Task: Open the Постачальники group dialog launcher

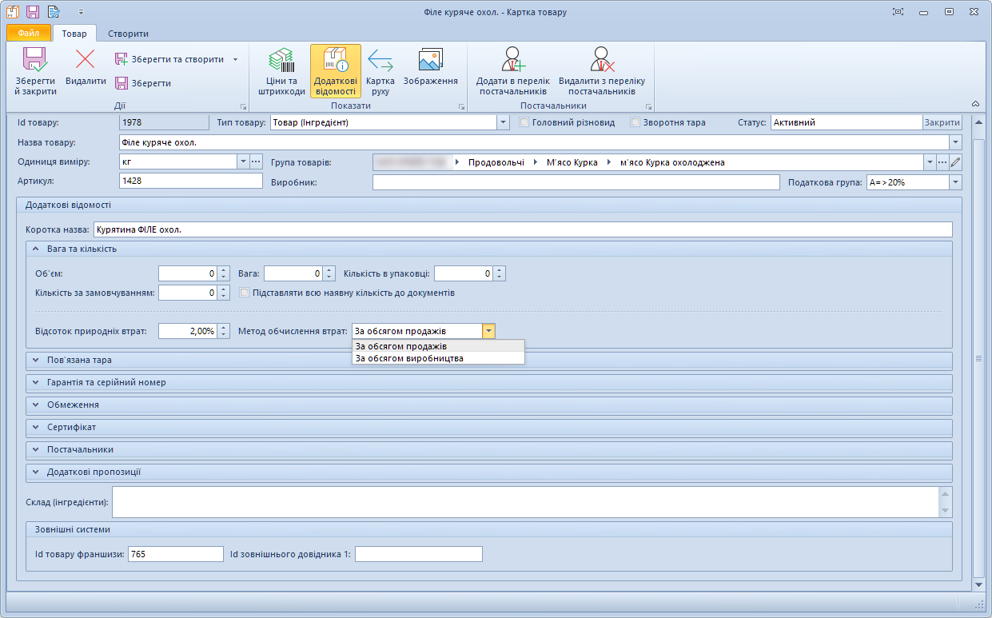Action: click(x=648, y=107)
